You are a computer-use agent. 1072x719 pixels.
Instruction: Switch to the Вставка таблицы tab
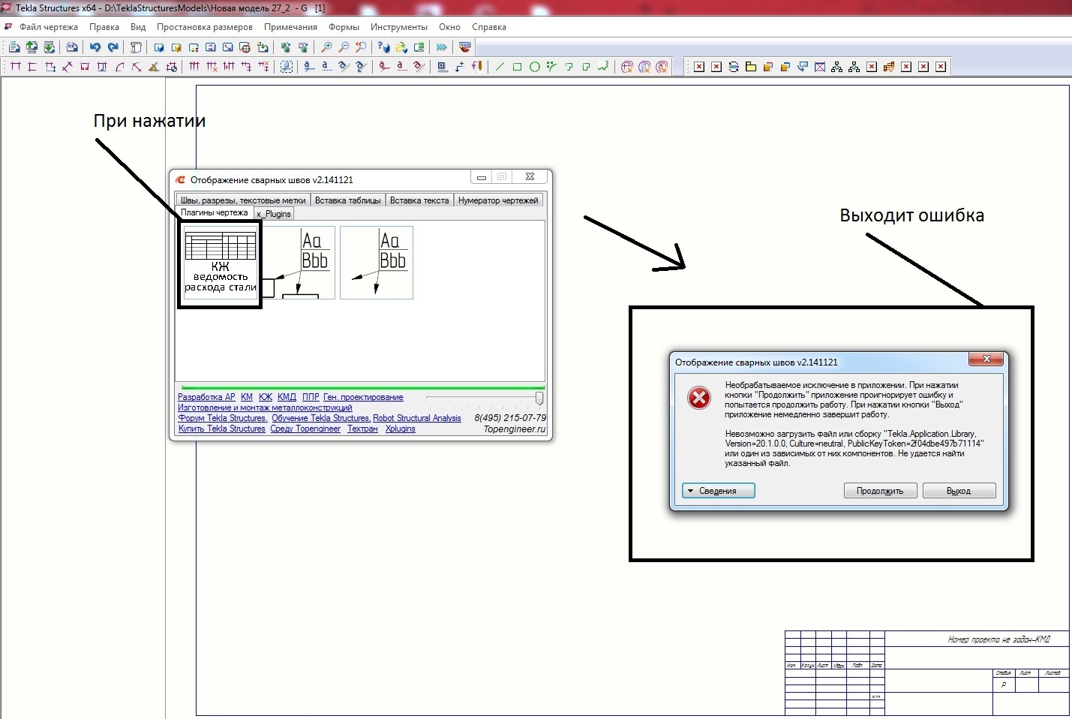[348, 200]
